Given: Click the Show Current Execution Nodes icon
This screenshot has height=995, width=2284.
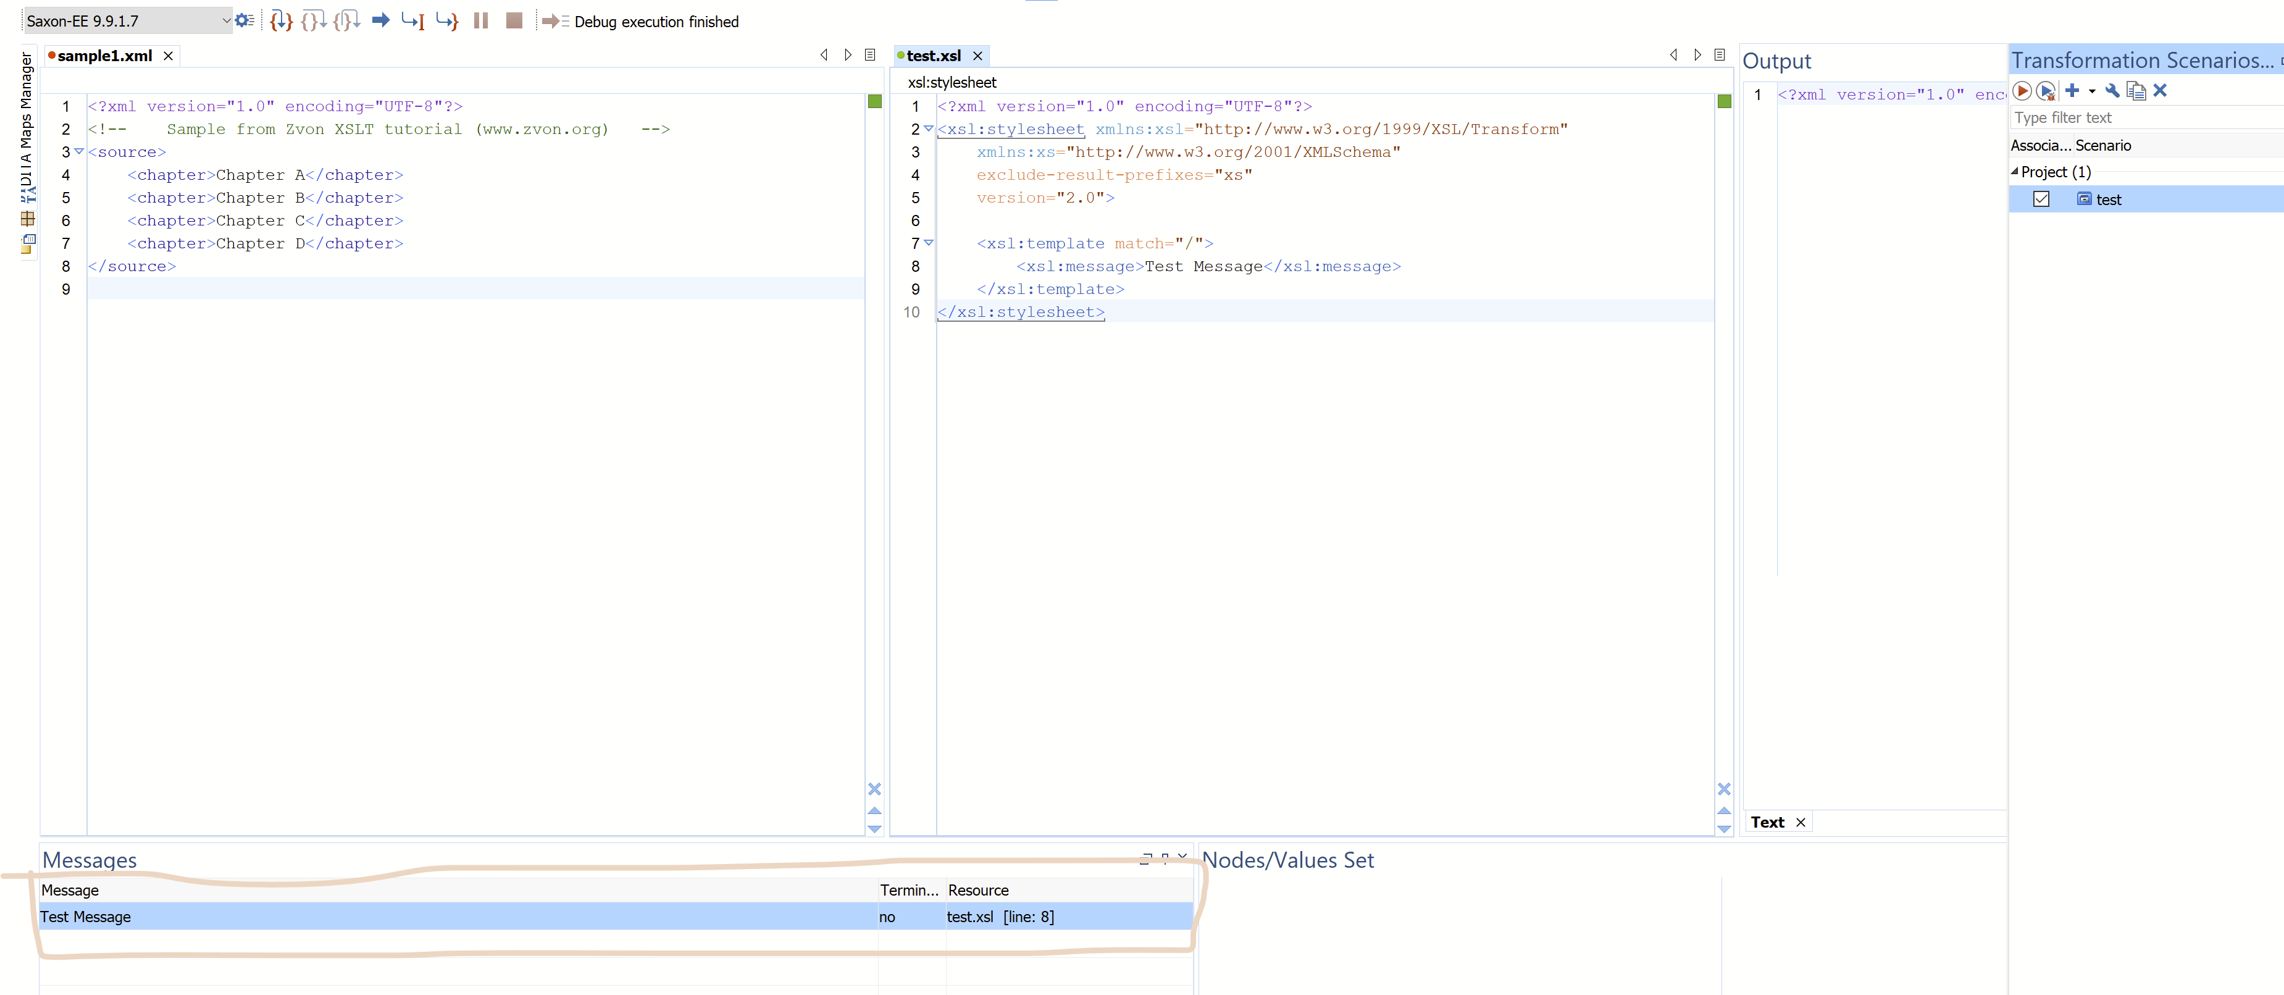Looking at the screenshot, I should [x=555, y=21].
